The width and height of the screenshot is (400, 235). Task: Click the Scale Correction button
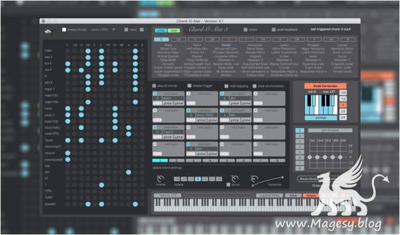[x=325, y=86]
